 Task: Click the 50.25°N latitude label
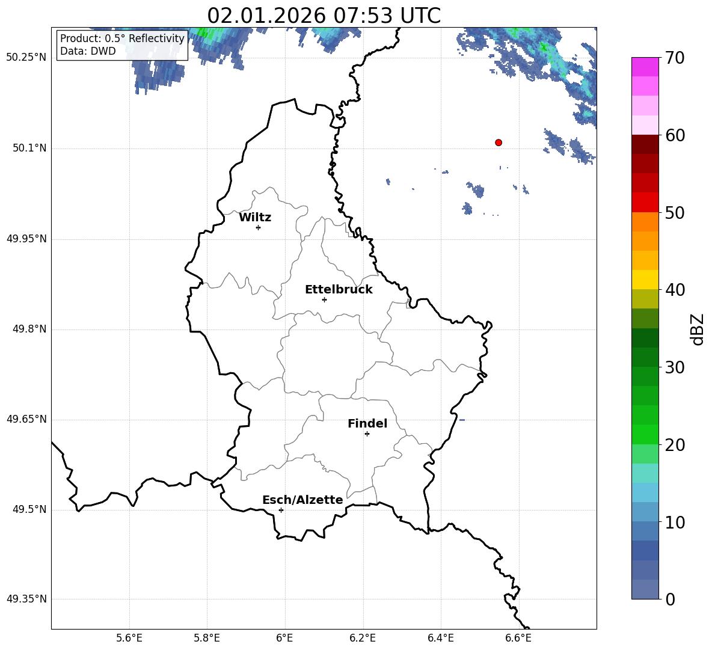[26, 58]
